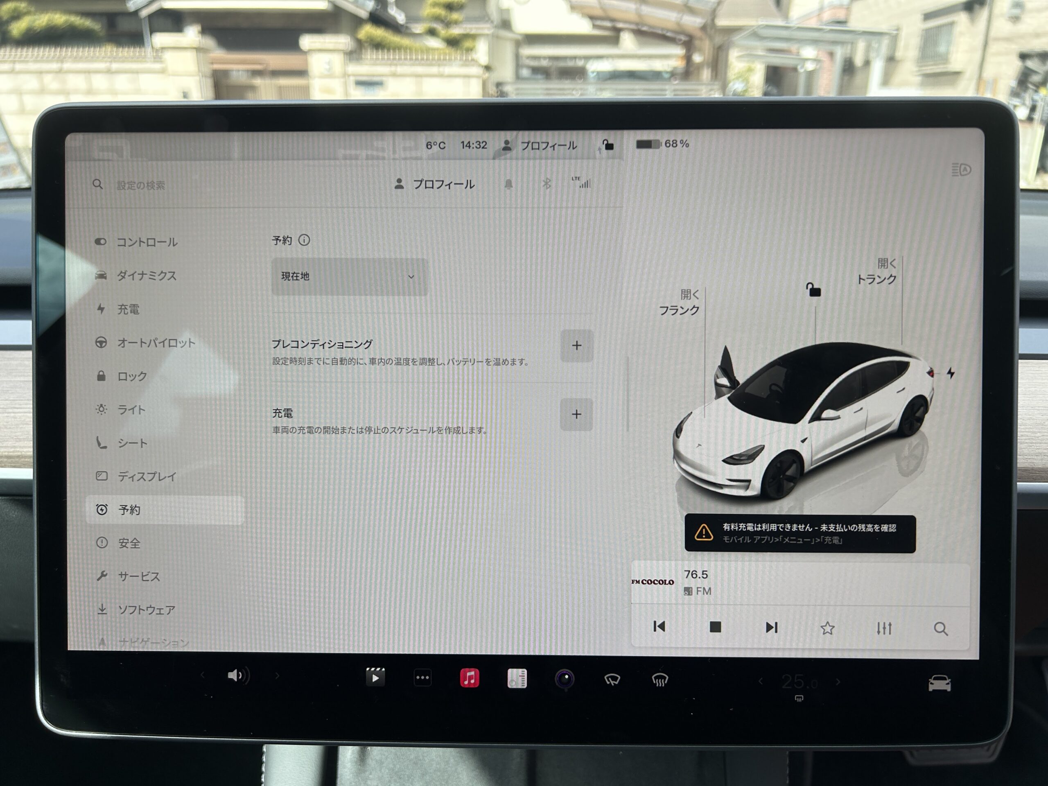Open プロフィール in the settings header
Viewport: 1048px width, 786px height.
tap(434, 184)
